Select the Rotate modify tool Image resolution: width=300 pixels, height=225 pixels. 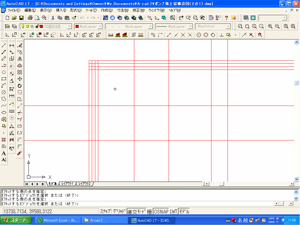20,86
